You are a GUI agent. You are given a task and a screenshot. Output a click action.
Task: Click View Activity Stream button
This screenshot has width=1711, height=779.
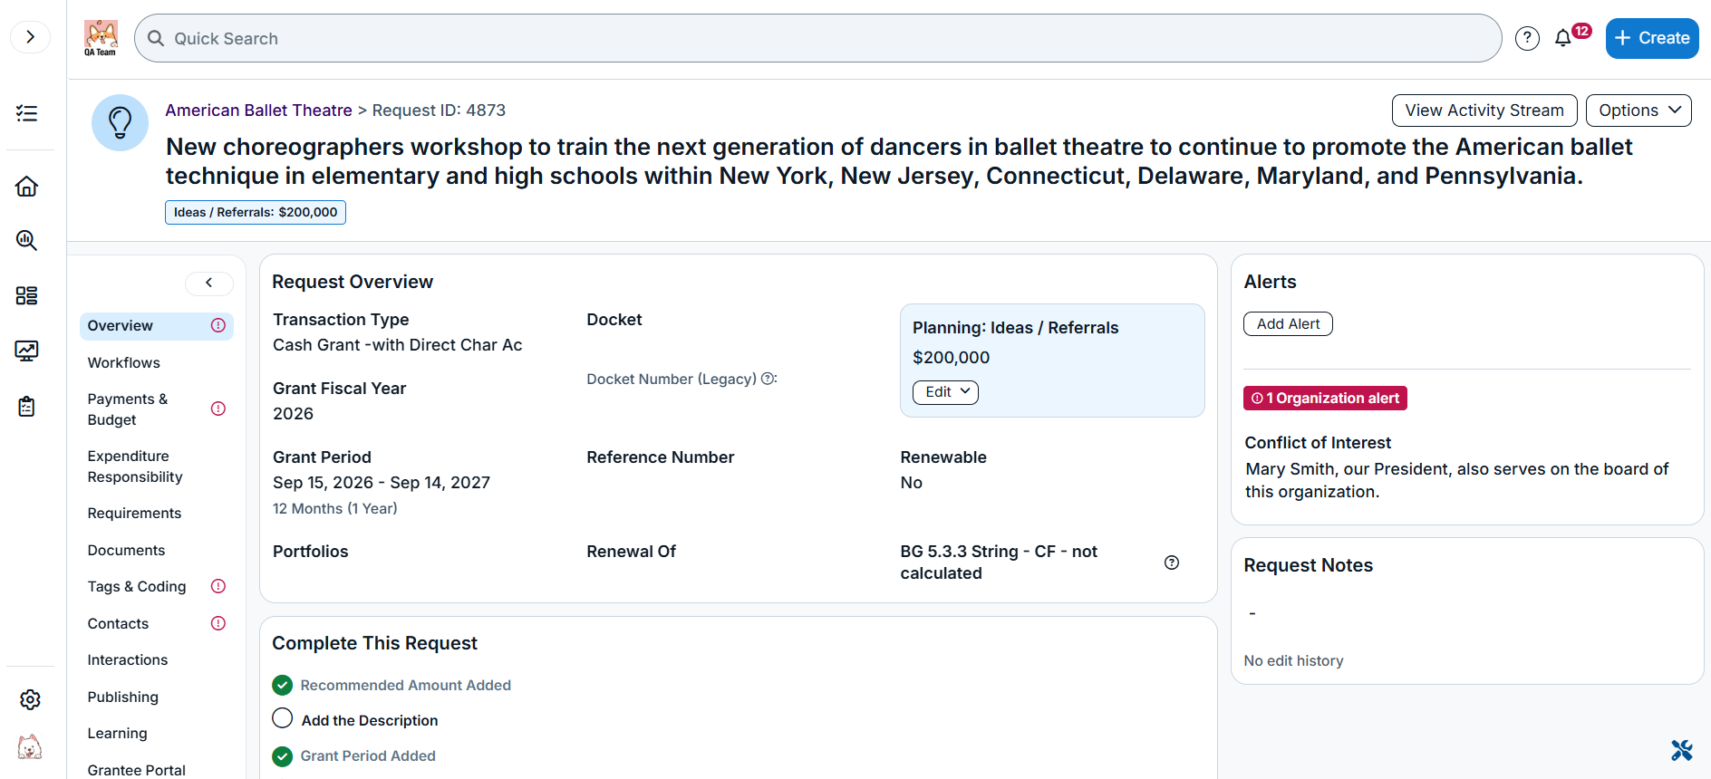pyautogui.click(x=1484, y=111)
